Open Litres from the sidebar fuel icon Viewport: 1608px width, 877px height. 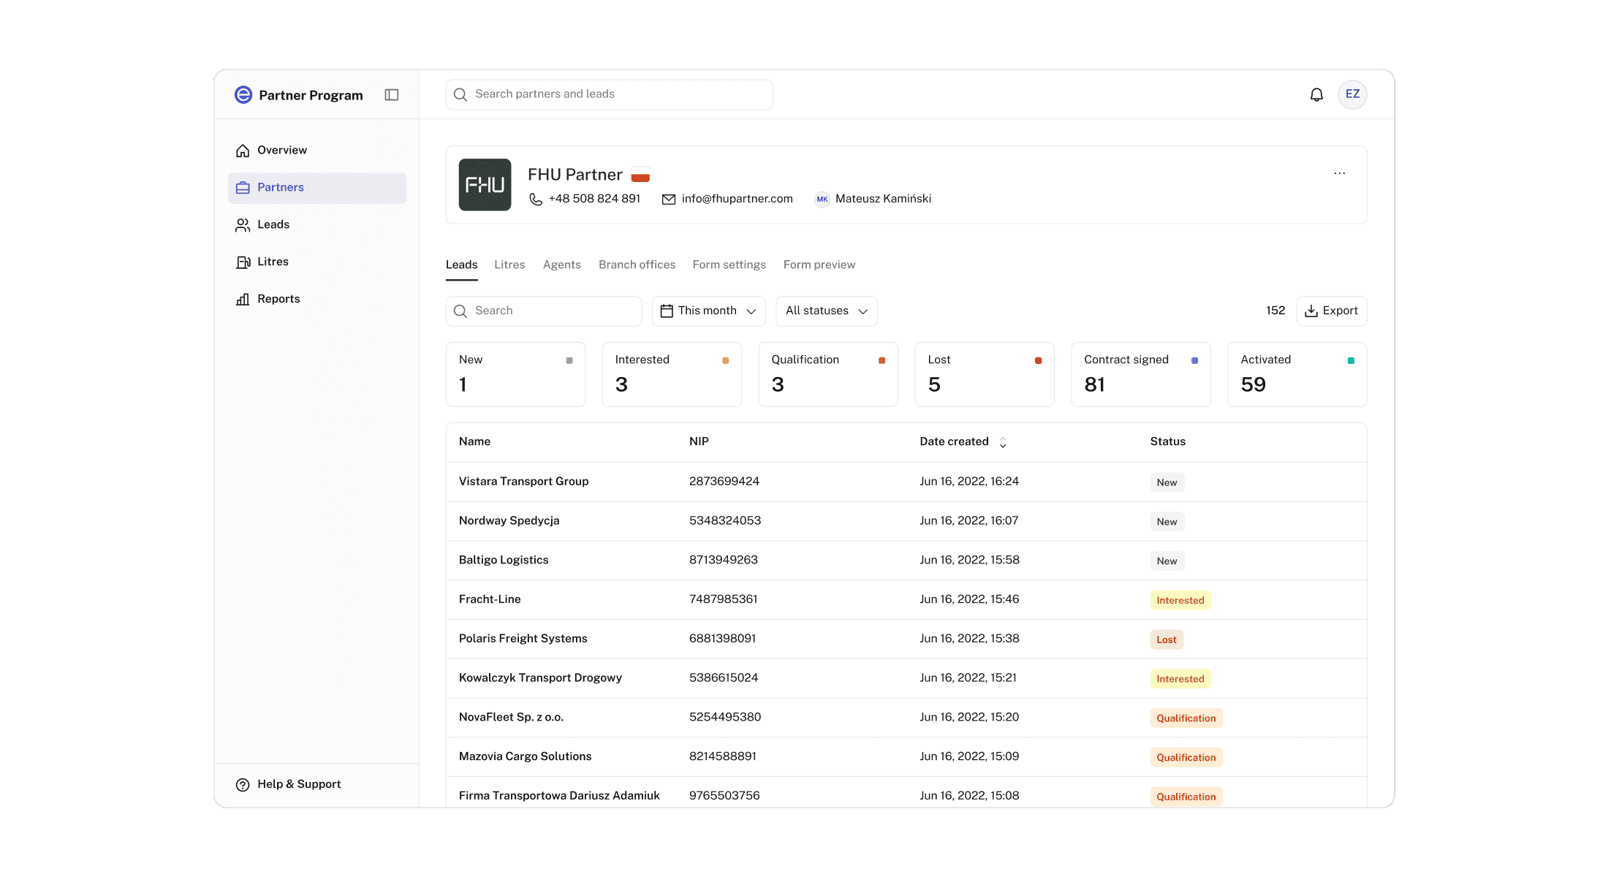coord(243,262)
